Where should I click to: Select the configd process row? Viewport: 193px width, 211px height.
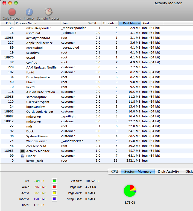click(96, 62)
